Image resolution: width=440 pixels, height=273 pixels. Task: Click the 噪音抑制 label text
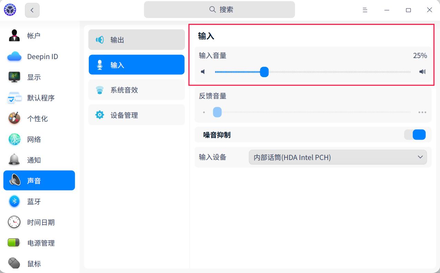point(217,135)
